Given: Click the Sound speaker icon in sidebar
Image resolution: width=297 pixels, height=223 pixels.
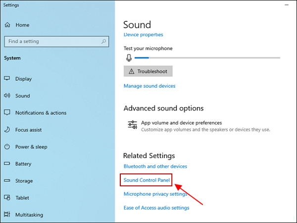Looking at the screenshot, I should pyautogui.click(x=7, y=96).
